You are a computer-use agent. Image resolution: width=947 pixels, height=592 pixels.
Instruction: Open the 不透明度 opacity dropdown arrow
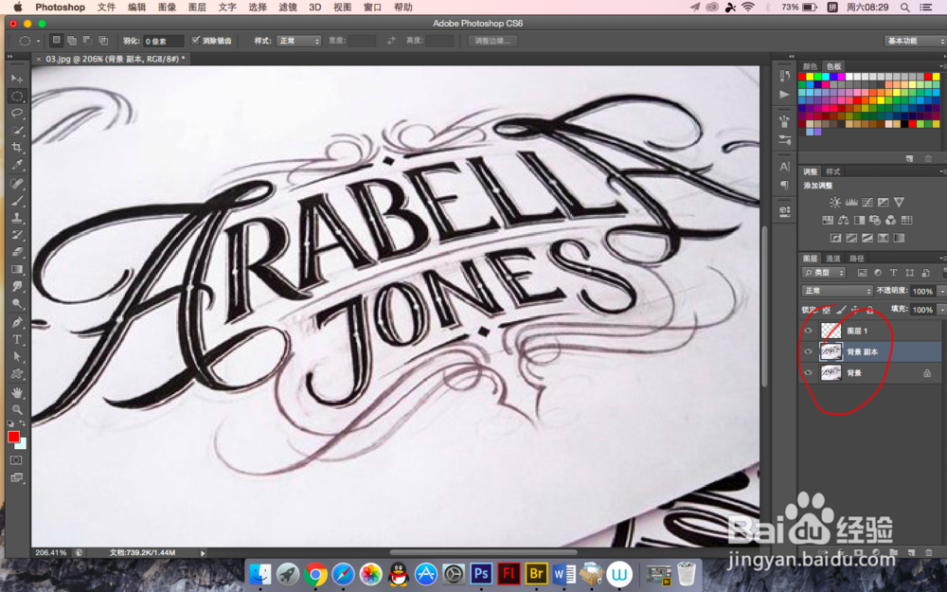pos(941,291)
